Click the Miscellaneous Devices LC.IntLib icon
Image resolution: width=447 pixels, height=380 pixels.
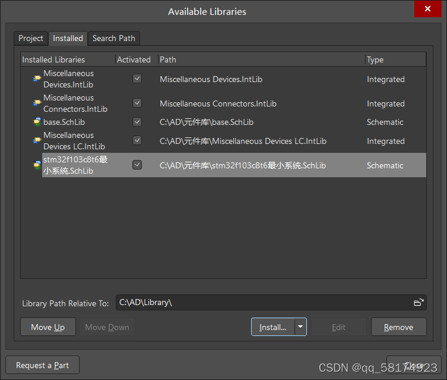pyautogui.click(x=37, y=141)
